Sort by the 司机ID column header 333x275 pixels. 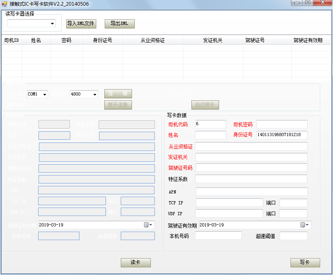pos(12,41)
